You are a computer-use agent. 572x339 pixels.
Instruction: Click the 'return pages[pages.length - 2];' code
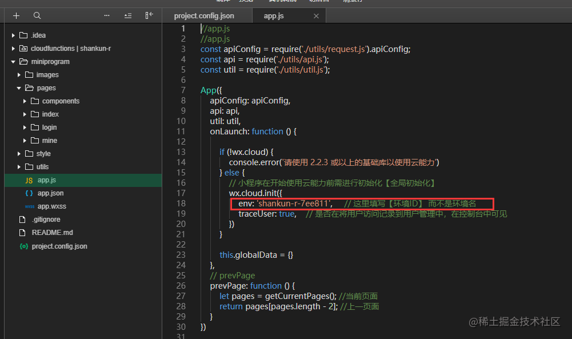coord(279,306)
